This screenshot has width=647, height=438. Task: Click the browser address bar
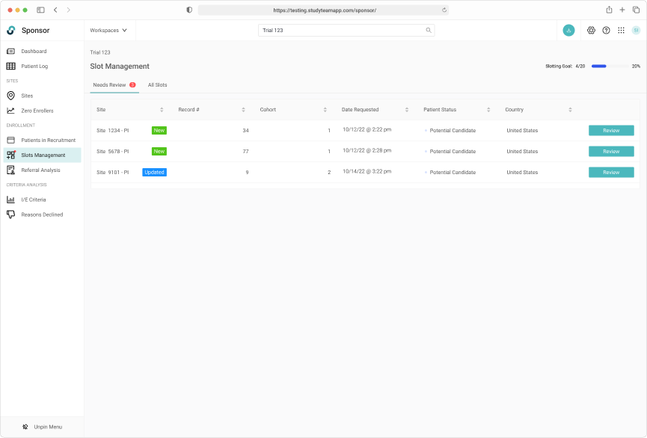tap(323, 10)
